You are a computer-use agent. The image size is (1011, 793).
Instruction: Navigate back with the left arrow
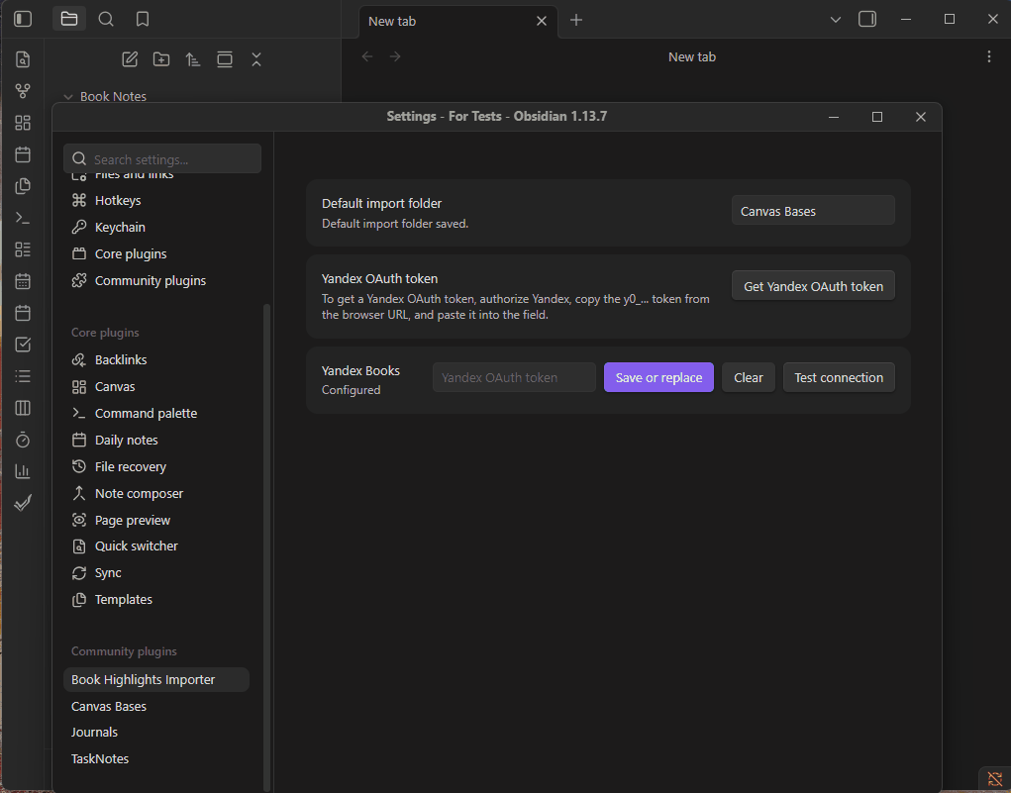point(367,56)
